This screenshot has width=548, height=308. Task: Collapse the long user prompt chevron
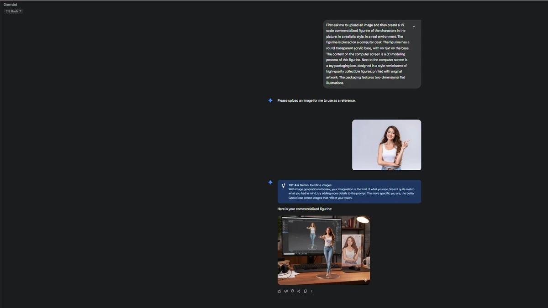(x=414, y=26)
